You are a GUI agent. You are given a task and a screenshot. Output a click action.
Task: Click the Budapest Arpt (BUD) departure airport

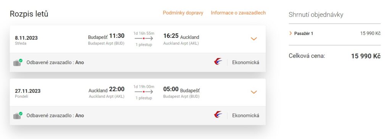106,43
